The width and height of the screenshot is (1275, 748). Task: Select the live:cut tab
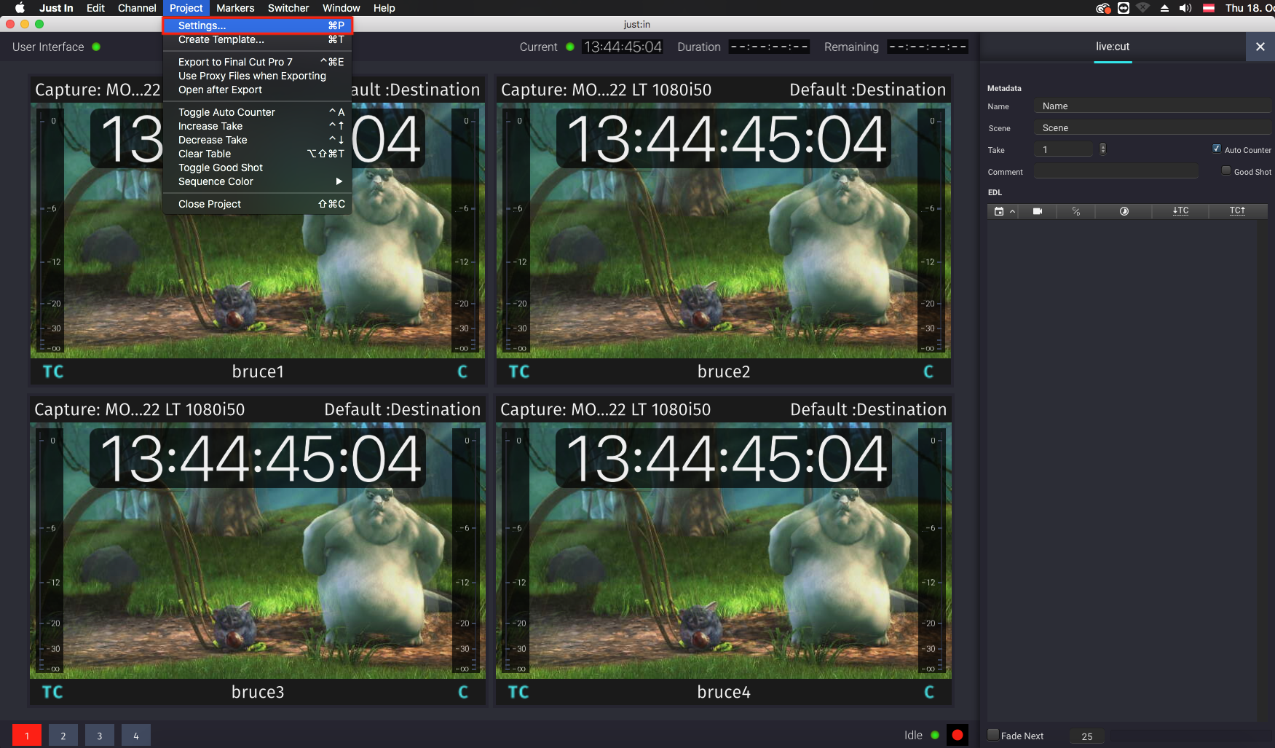pos(1113,47)
